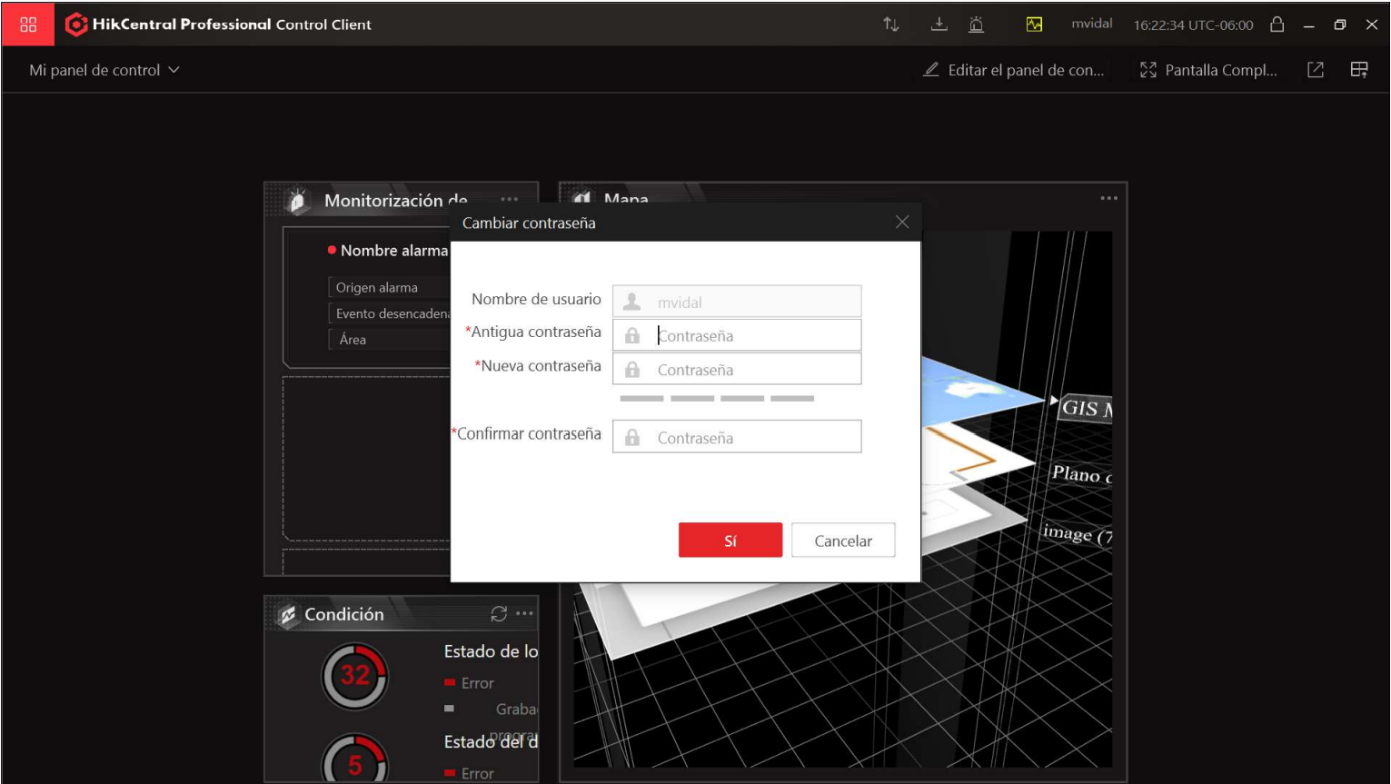
Task: Open the download center icon
Action: (939, 25)
